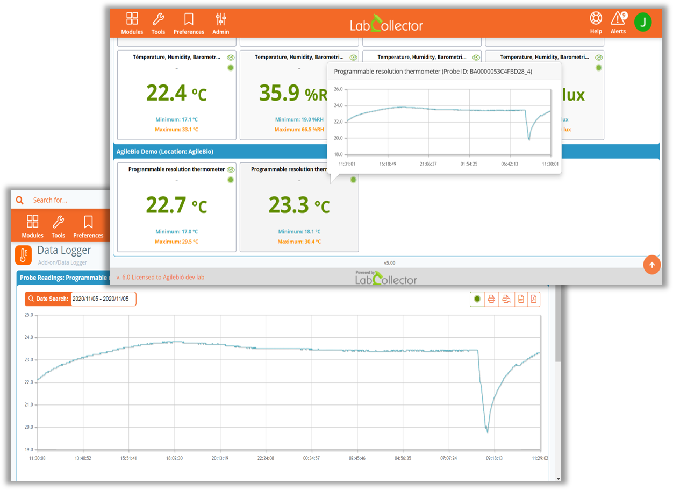Click 'Maximum: 66.5 %RH'

click(x=299, y=129)
